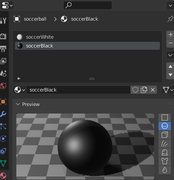Click the soccerBlack material name field
Viewport: 174px width, 180px height.
[78, 90]
